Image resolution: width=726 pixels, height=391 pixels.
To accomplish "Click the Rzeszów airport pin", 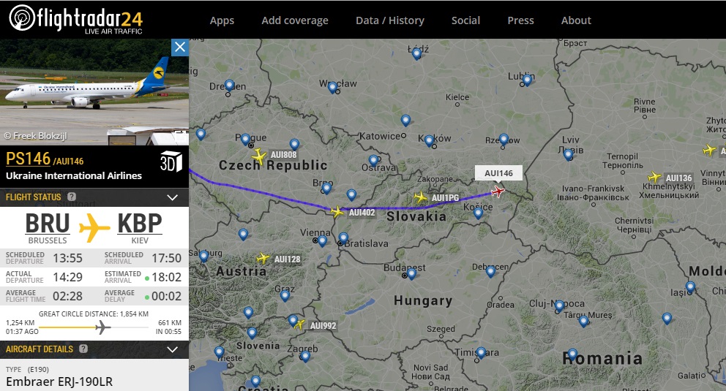I will click(x=504, y=139).
